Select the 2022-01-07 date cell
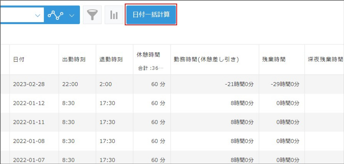This screenshot has width=344, height=164. pos(29,160)
